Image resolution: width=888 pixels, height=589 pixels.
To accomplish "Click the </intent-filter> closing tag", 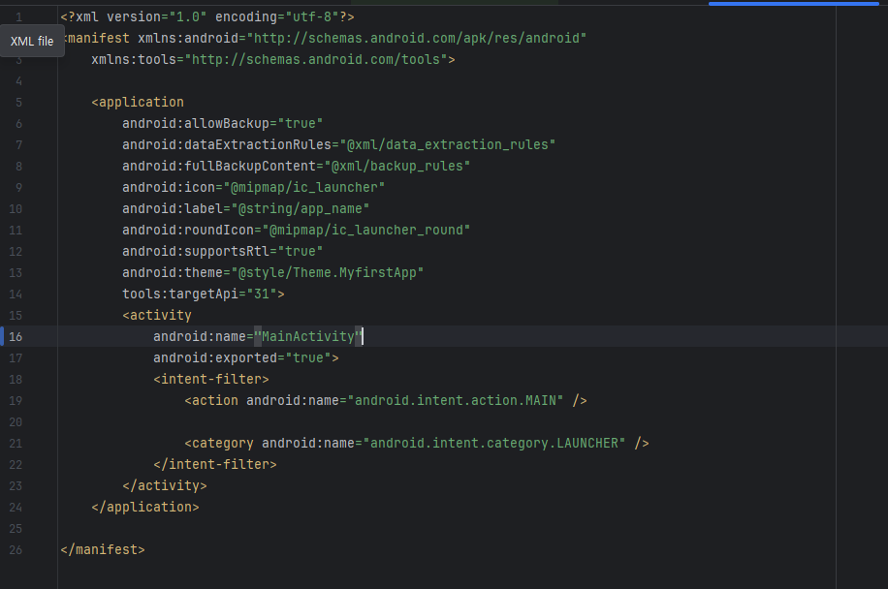I will pyautogui.click(x=214, y=465).
